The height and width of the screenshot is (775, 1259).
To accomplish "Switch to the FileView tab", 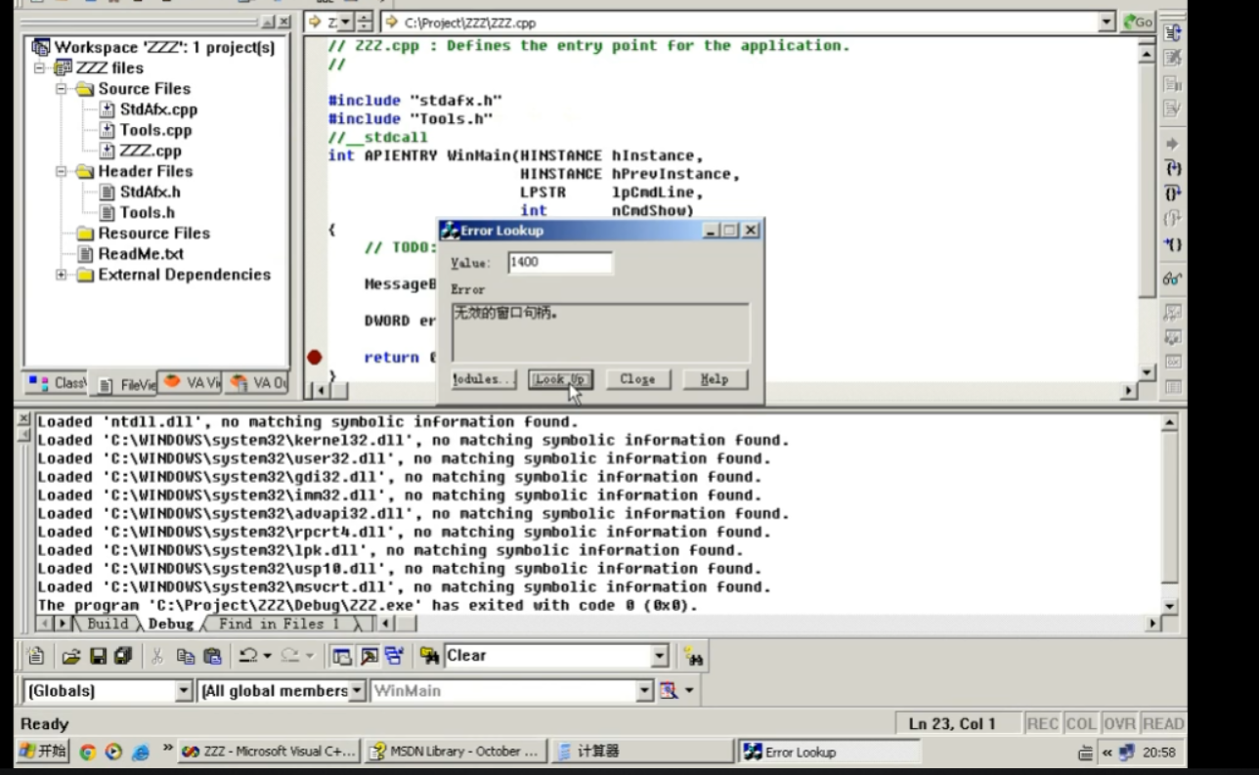I will click(124, 384).
